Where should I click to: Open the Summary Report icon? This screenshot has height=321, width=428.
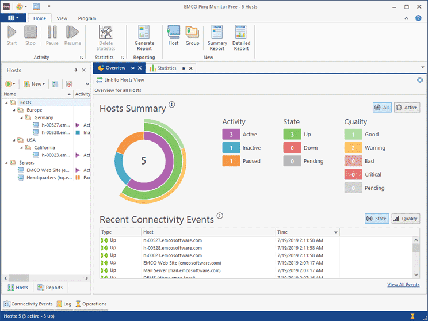[217, 38]
